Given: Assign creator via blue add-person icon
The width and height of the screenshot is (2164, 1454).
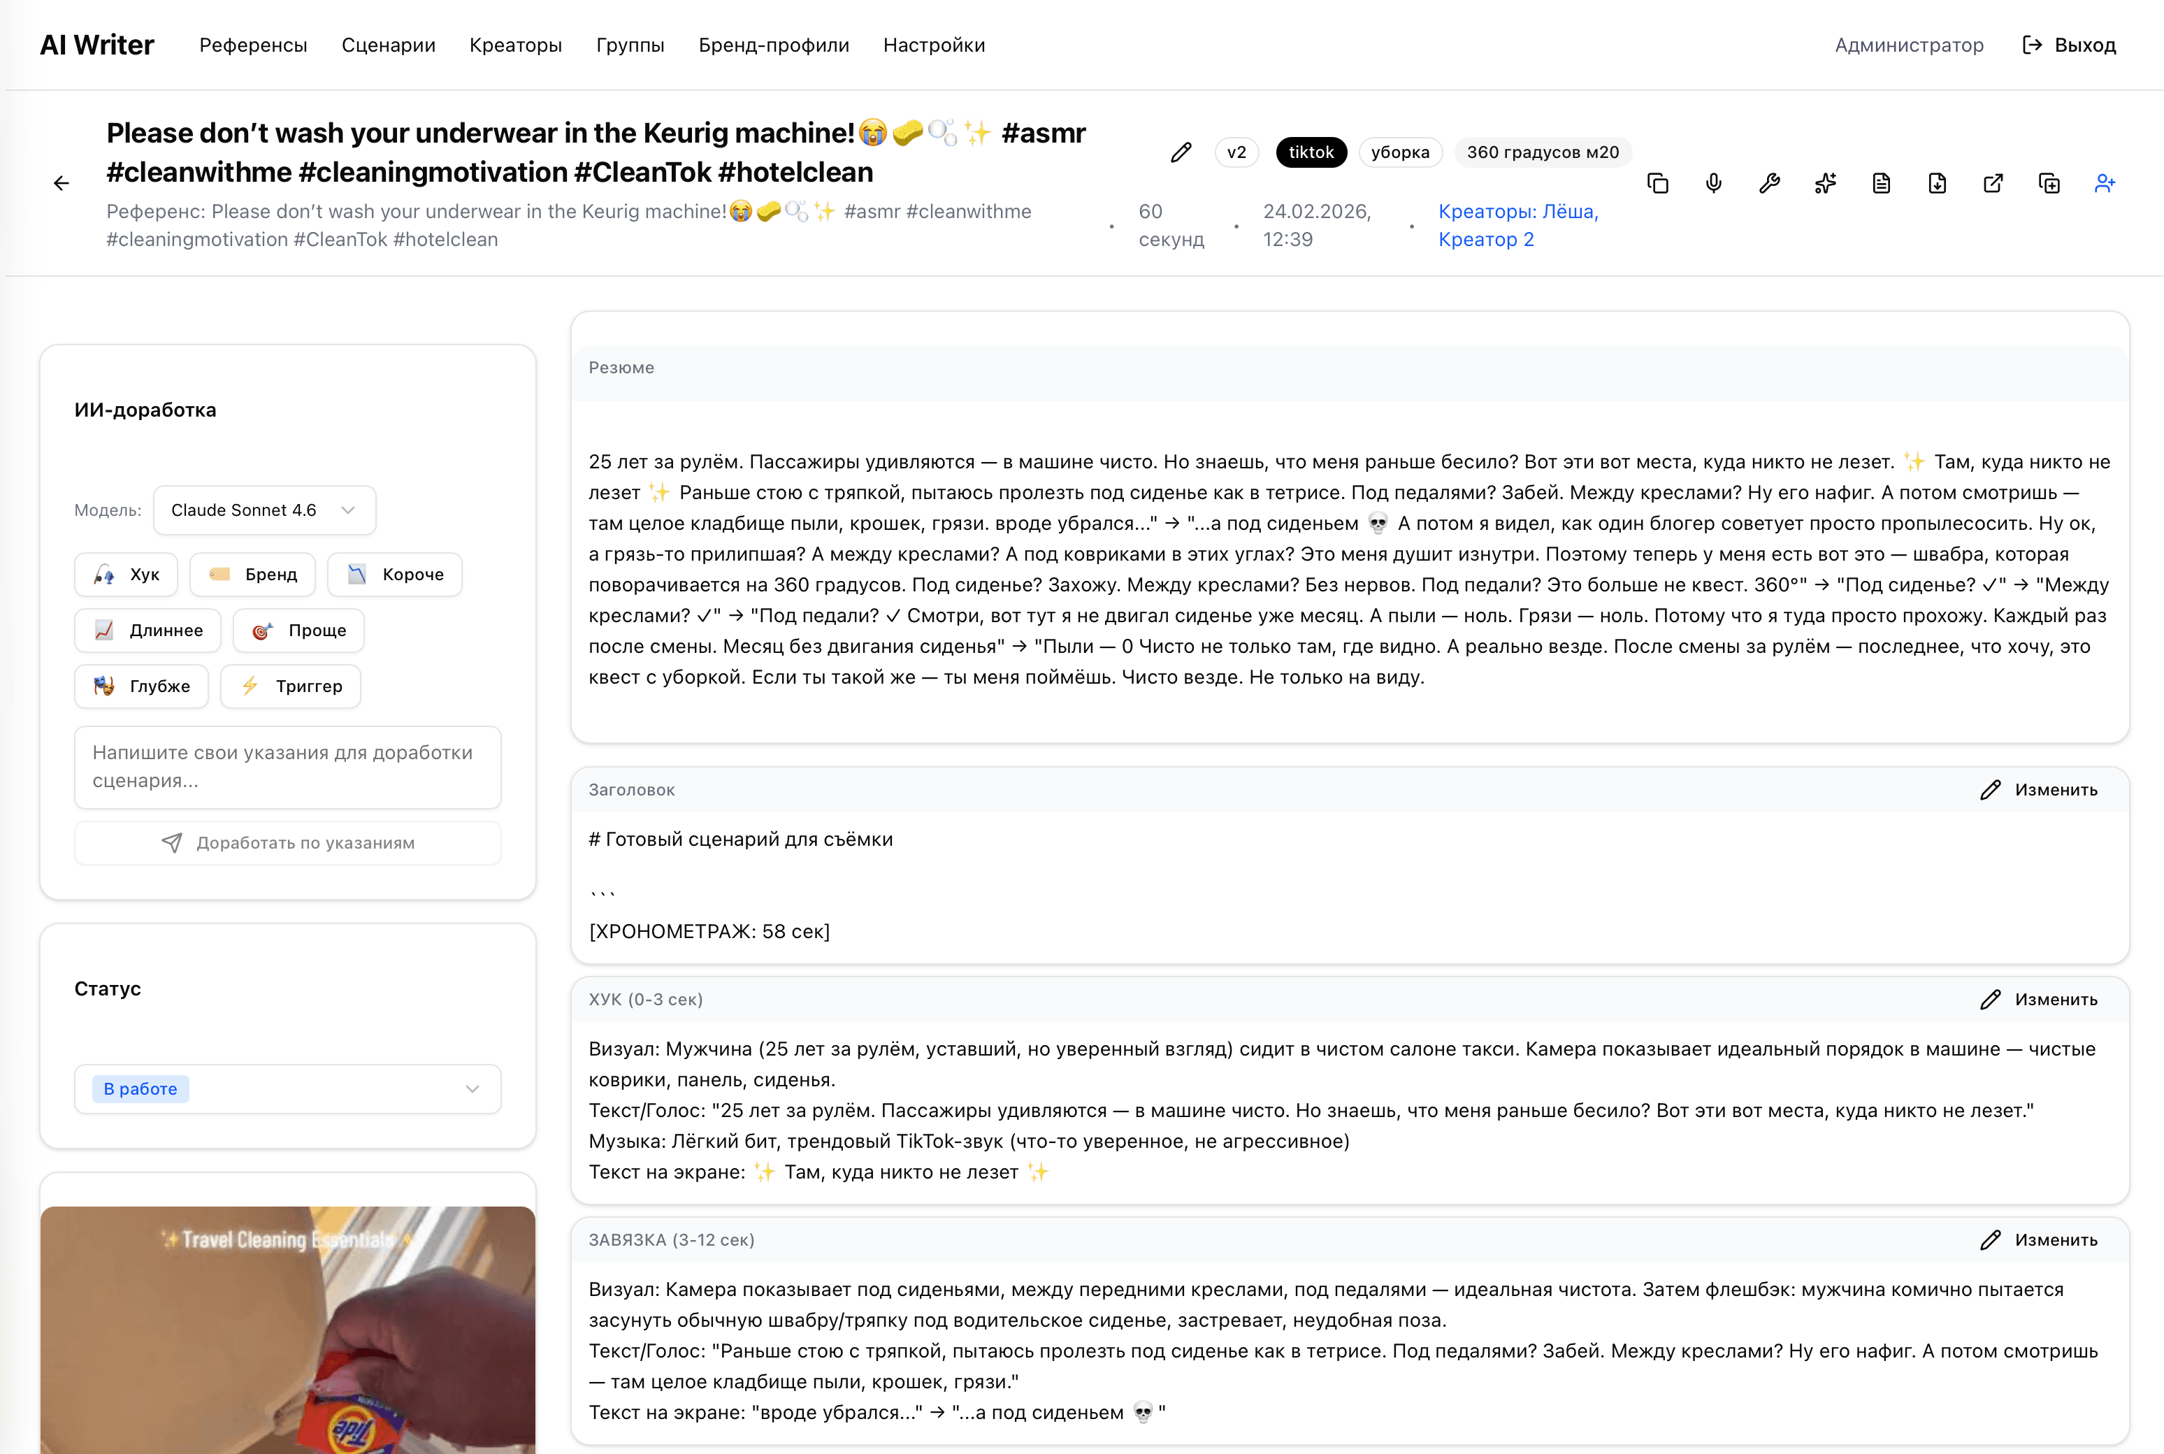Looking at the screenshot, I should 2105,182.
